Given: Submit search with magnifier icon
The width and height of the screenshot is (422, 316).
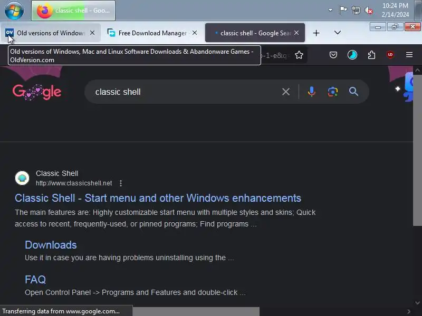Looking at the screenshot, I should click(353, 92).
